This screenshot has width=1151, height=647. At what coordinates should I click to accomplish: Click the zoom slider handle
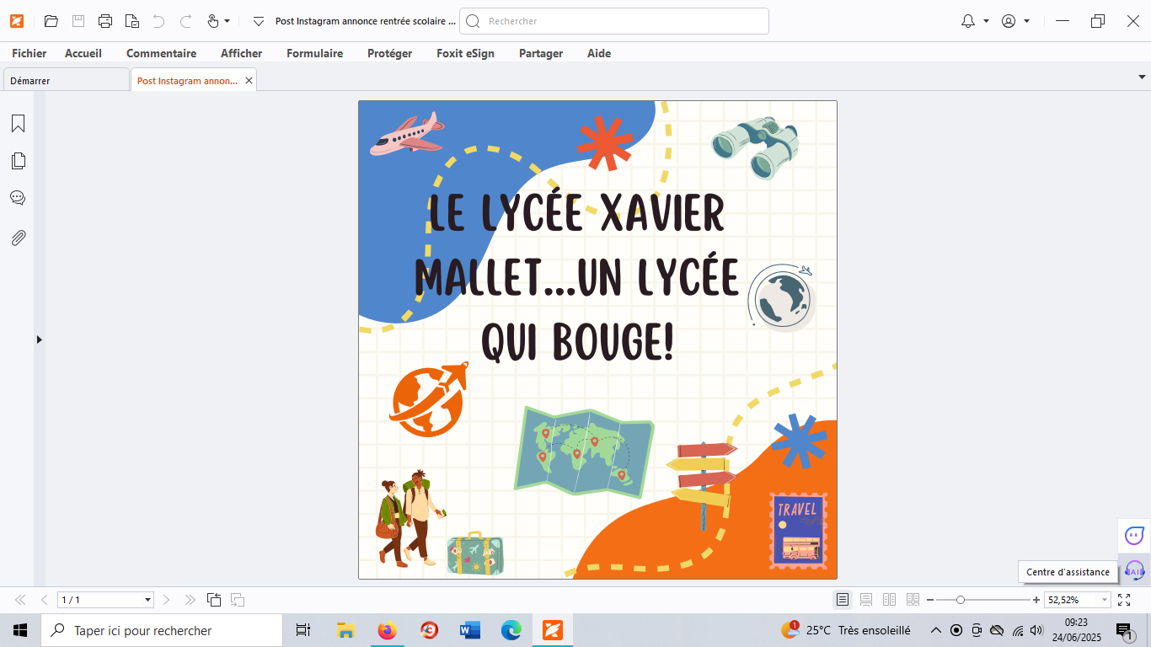click(x=961, y=600)
